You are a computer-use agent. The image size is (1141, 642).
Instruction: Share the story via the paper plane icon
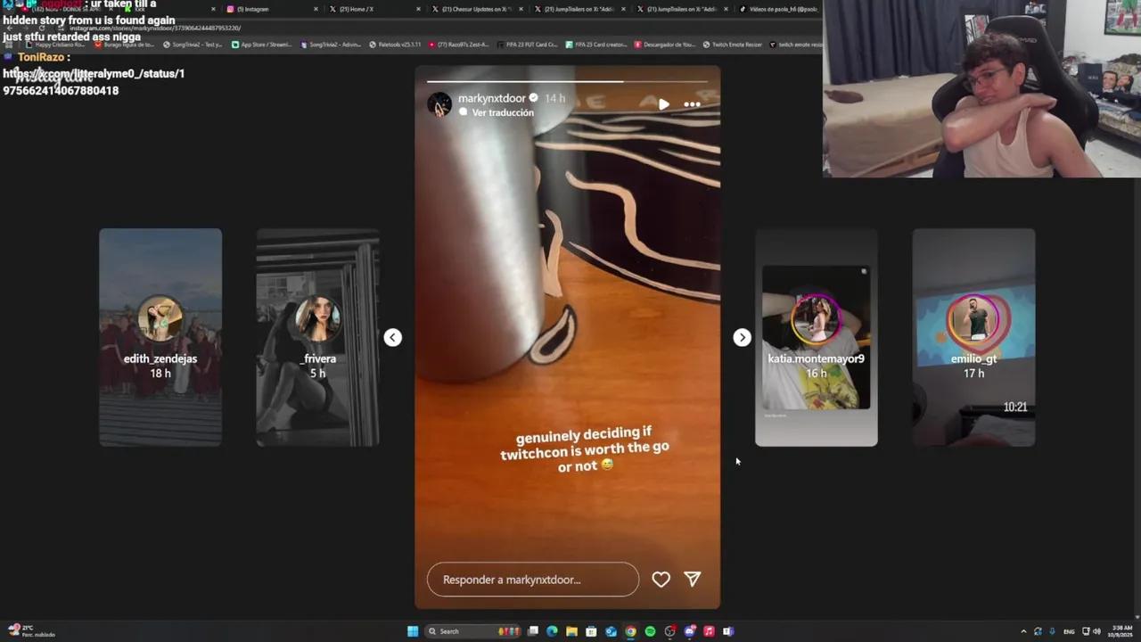pos(692,579)
